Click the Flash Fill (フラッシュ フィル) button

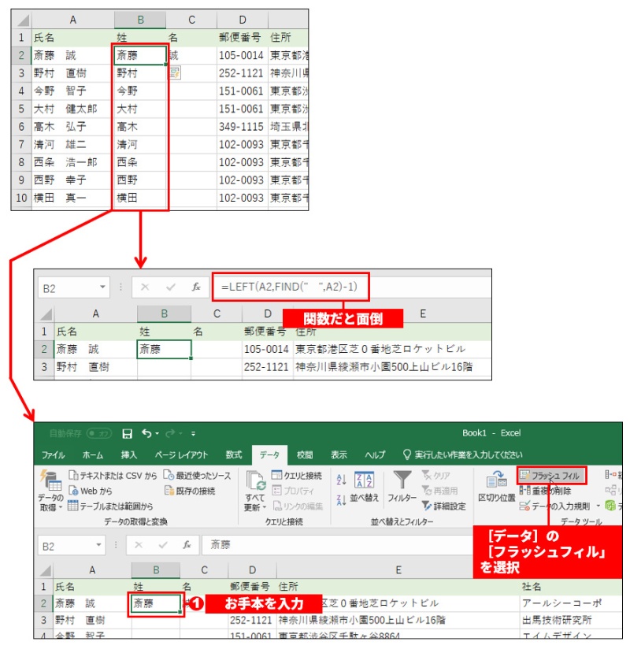point(550,476)
